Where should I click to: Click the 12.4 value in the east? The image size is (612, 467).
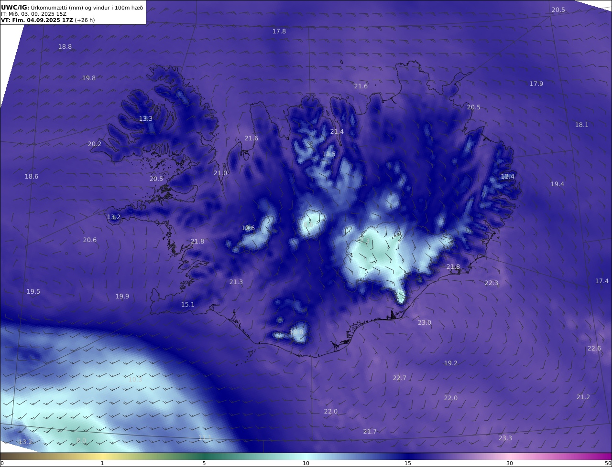(508, 177)
